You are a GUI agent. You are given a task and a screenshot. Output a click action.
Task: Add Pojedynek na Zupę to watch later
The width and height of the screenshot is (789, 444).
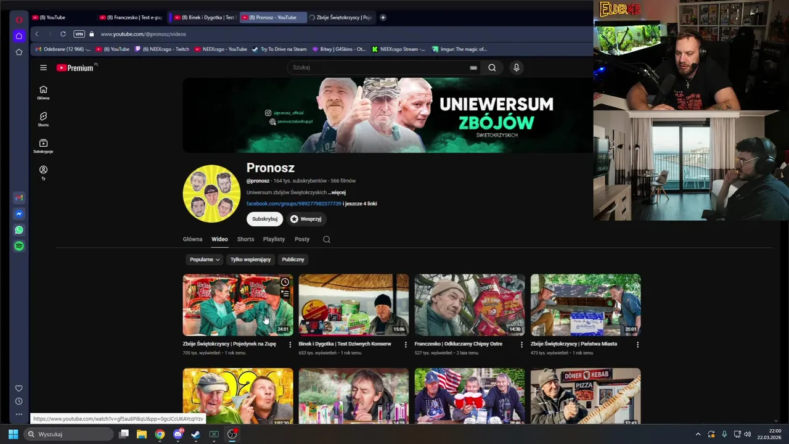pos(285,282)
